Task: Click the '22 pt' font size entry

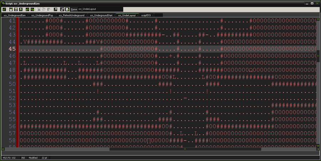Action: [44, 158]
